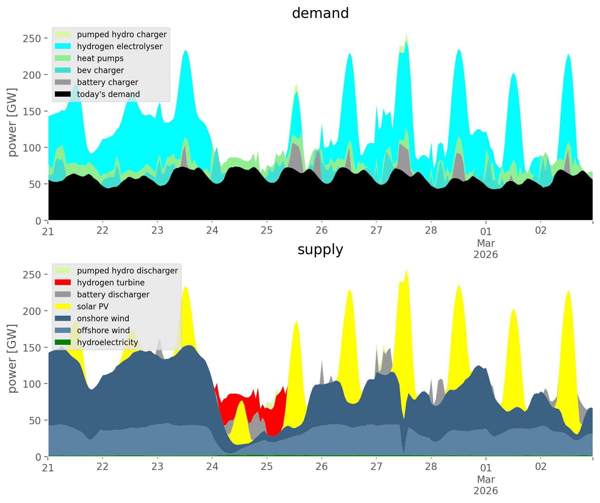
Task: Click the heat pumps legend swatch
Action: (x=63, y=58)
